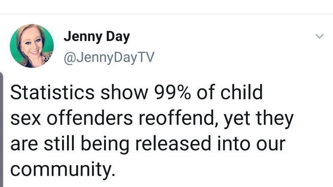The image size is (333, 187).
Task: Open the @JennyDayTV handle link
Action: pos(109,58)
